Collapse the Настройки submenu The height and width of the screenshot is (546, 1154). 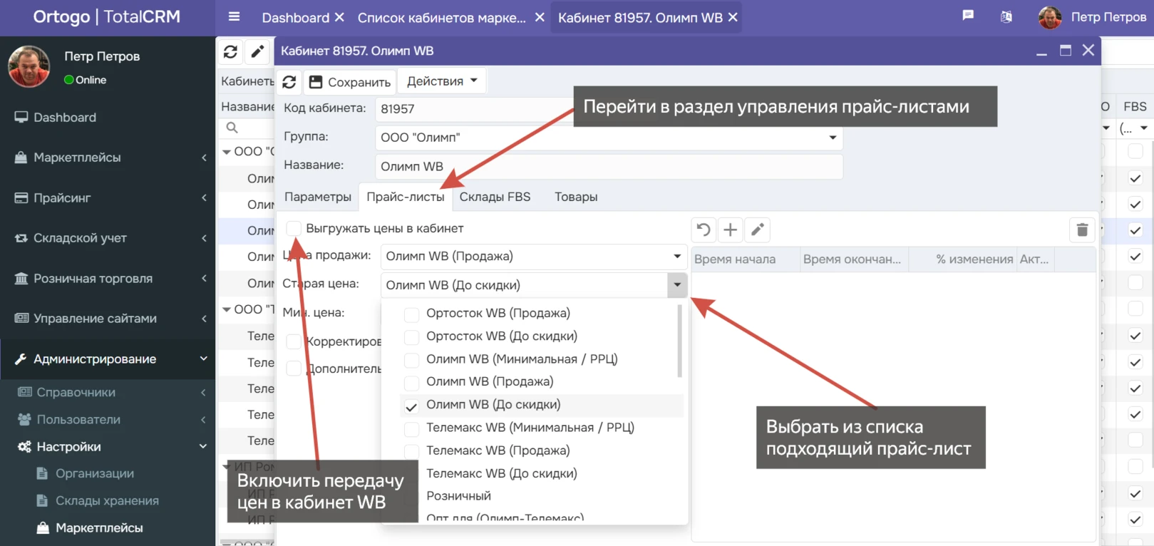pyautogui.click(x=107, y=446)
